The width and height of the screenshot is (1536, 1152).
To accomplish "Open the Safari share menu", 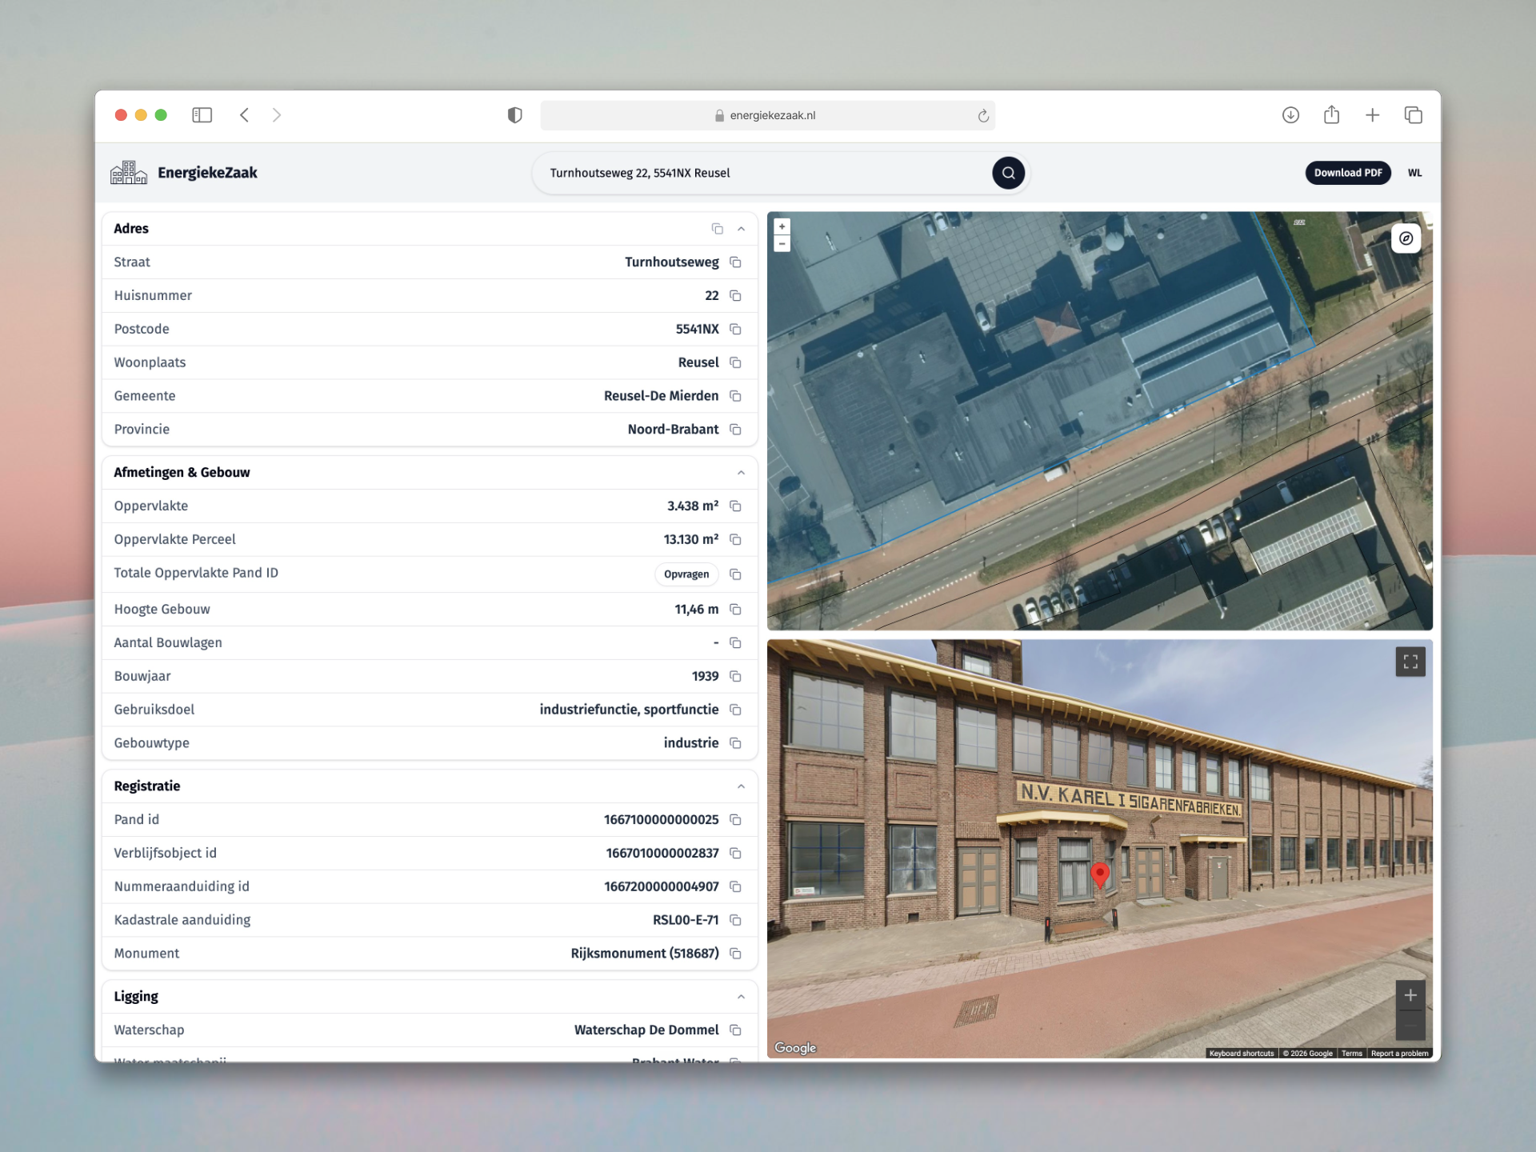I will [x=1331, y=115].
